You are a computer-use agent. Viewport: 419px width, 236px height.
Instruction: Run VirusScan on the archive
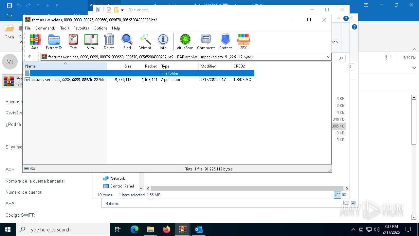185,42
